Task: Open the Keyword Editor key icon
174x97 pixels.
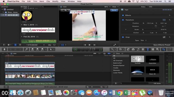Action: pos(26,49)
